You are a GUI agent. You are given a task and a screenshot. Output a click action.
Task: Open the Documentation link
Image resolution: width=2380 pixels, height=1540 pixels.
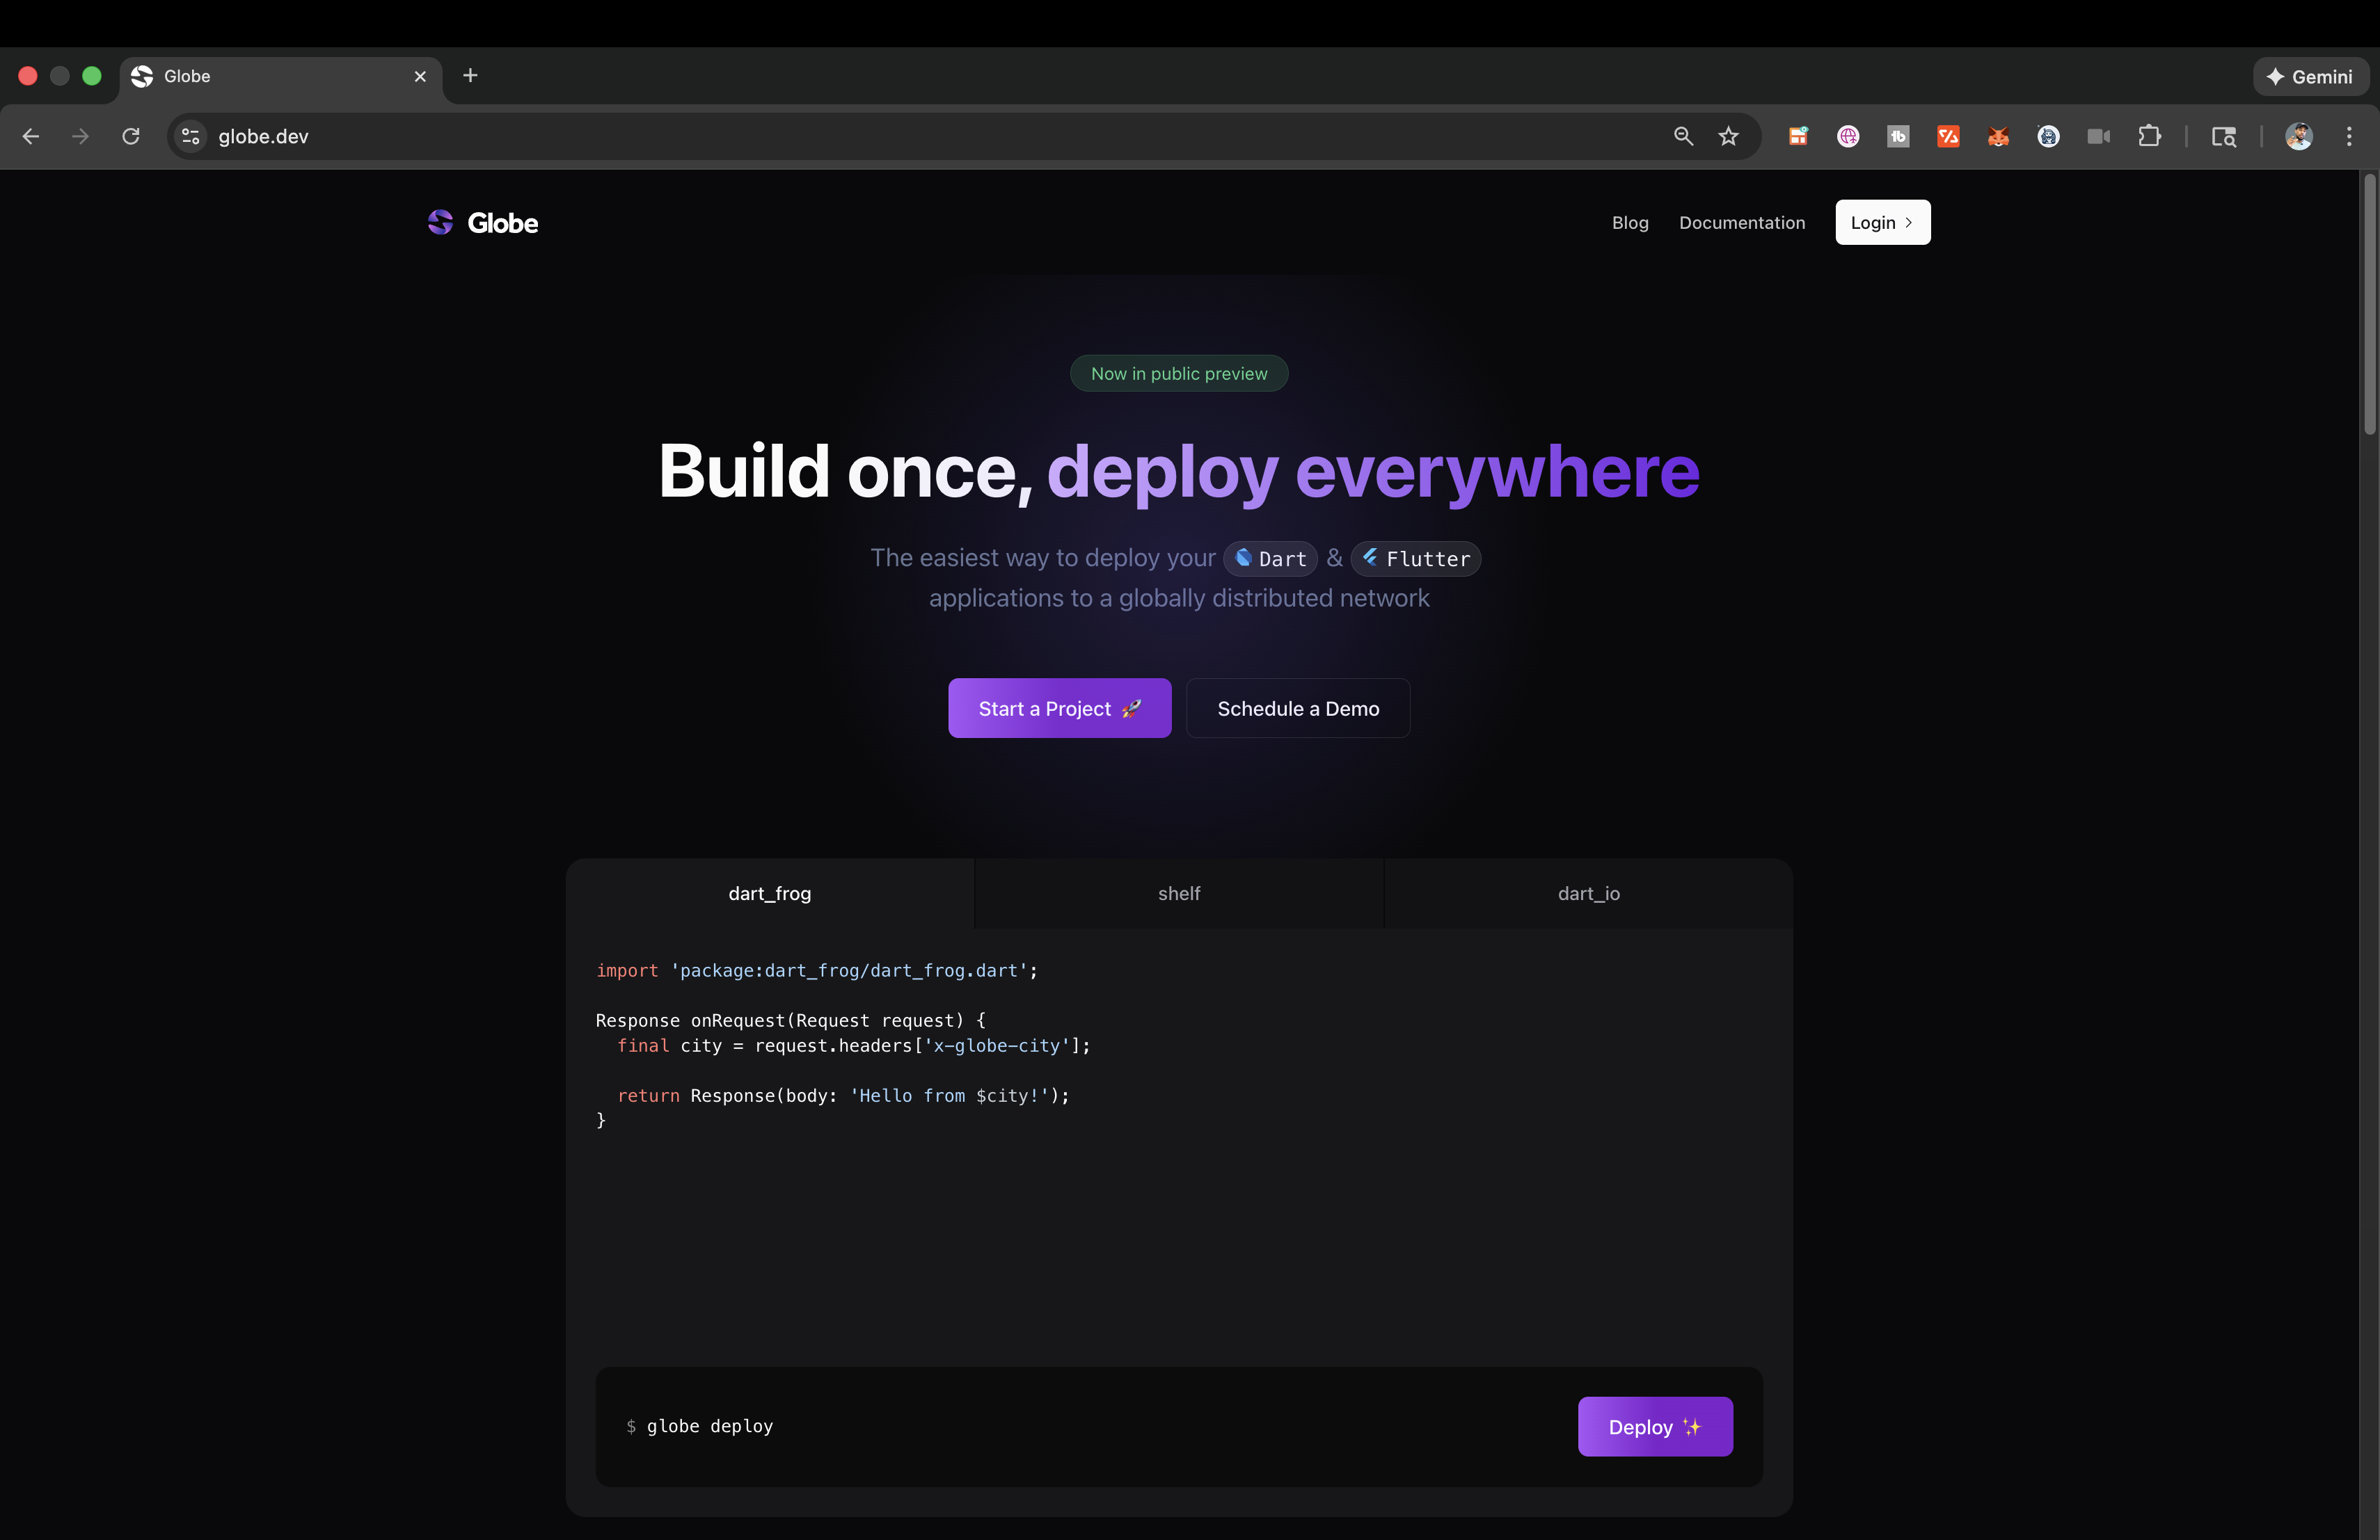tap(1741, 223)
